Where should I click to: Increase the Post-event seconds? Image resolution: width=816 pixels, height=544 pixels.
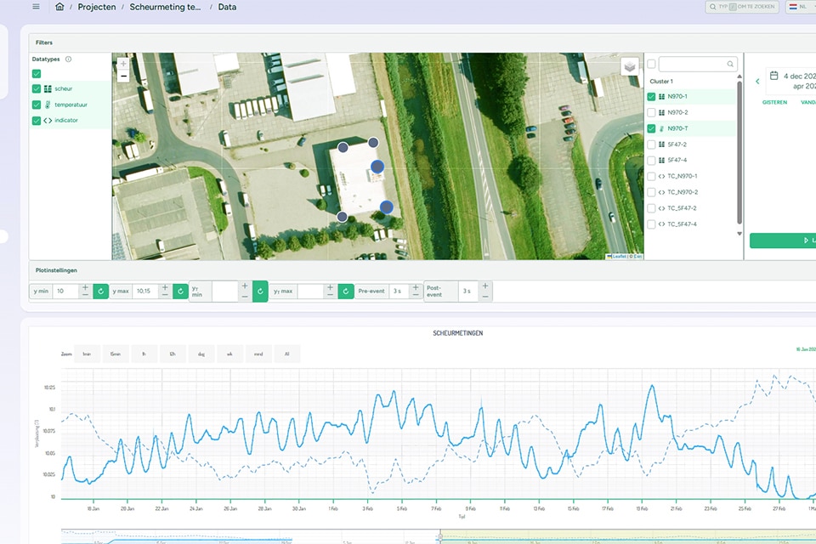click(485, 286)
